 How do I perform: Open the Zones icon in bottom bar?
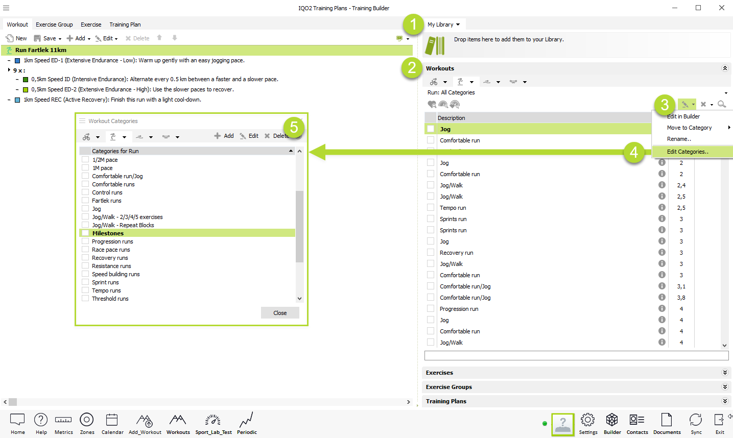pyautogui.click(x=87, y=420)
